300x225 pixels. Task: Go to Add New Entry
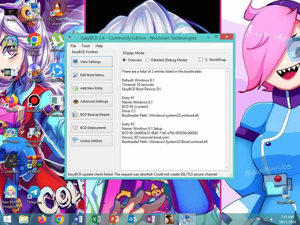(92, 88)
